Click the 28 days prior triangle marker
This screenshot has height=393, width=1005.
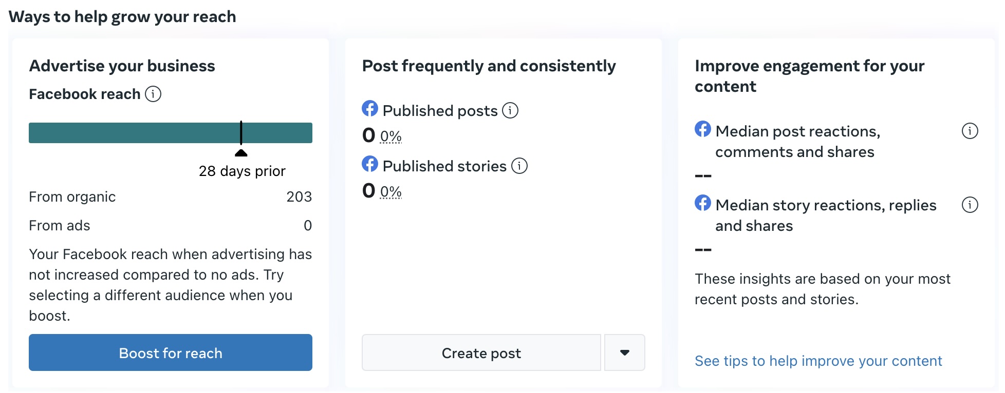[241, 153]
